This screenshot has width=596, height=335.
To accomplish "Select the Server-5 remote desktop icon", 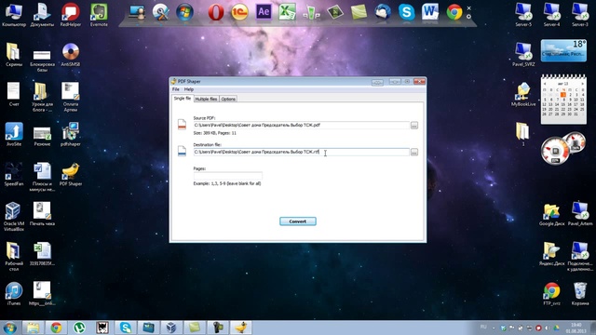I will (523, 15).
